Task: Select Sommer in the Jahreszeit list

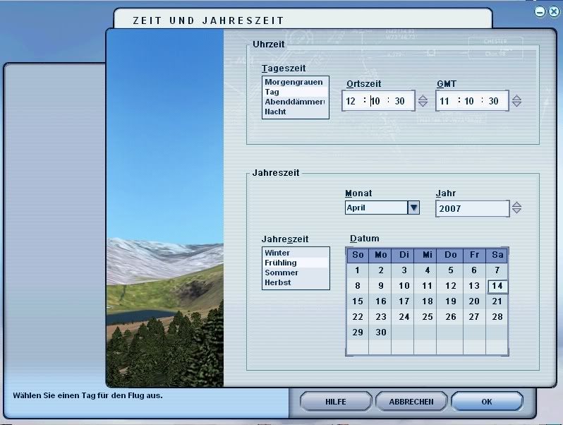Action: click(x=281, y=273)
